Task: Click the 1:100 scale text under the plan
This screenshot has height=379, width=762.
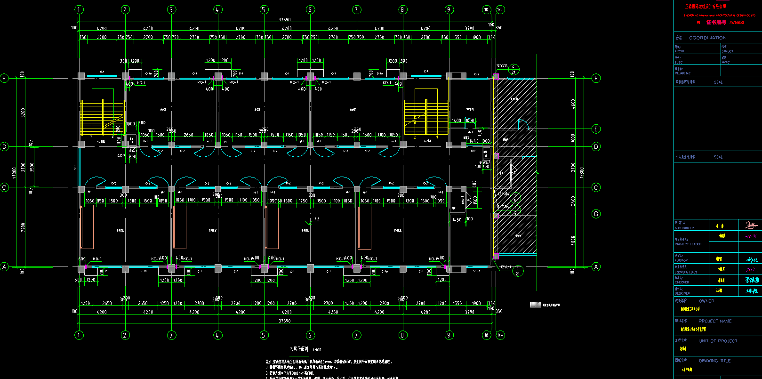Action: 317,350
